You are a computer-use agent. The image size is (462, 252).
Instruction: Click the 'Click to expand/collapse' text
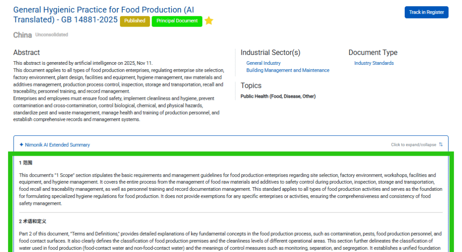point(413,145)
